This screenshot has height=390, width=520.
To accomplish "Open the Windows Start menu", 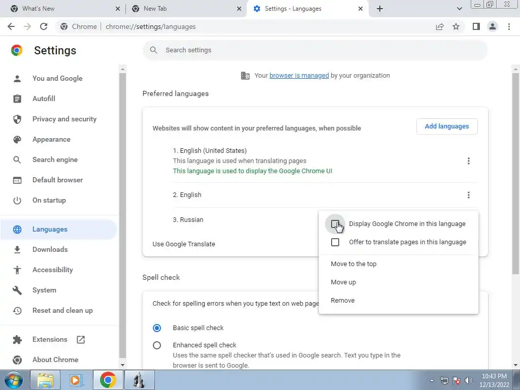I will click(14, 380).
